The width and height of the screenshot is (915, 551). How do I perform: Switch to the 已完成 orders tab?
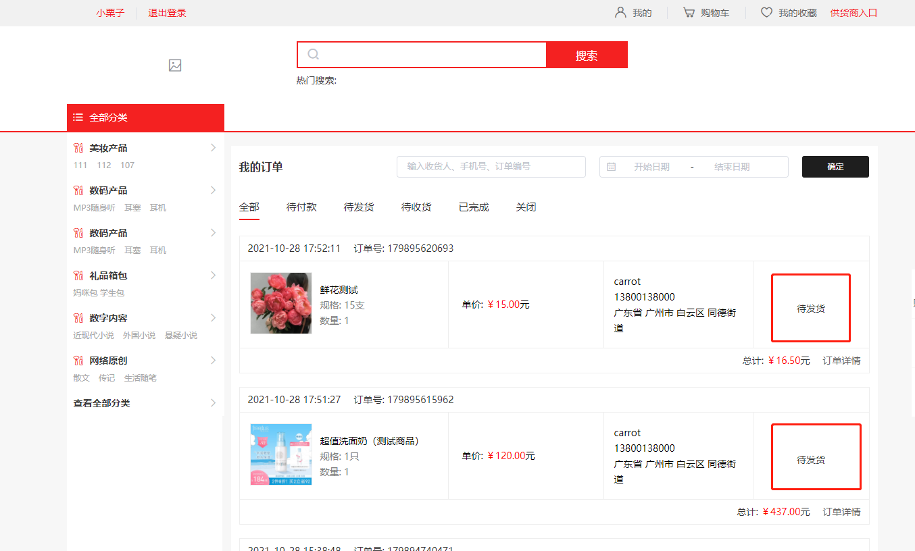(474, 207)
